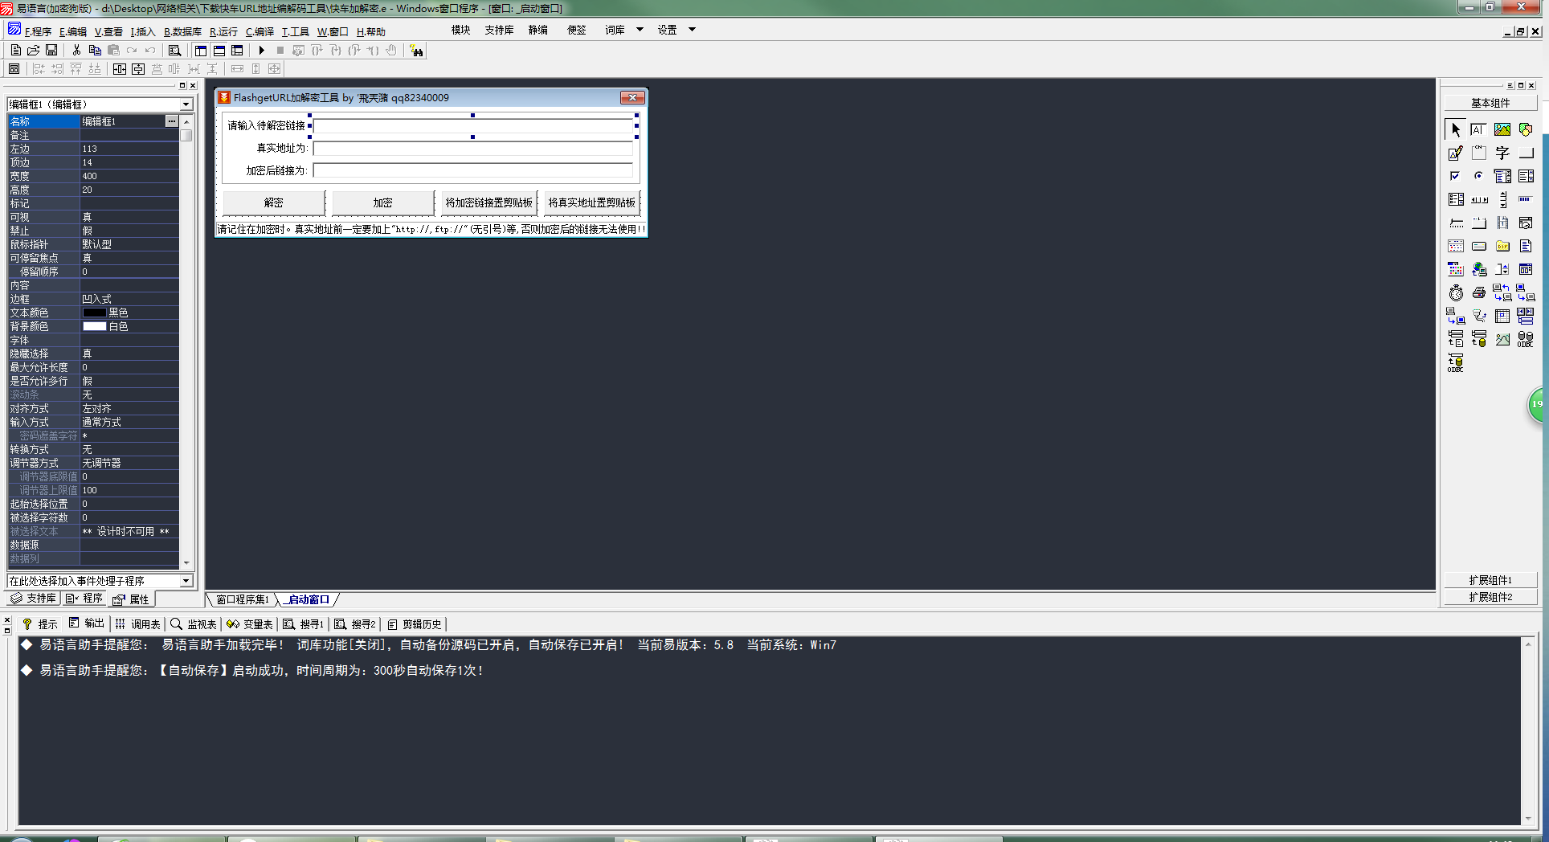Viewport: 1549px width, 842px height.
Task: Select the 对齐方式 property row
Action: tap(93, 408)
